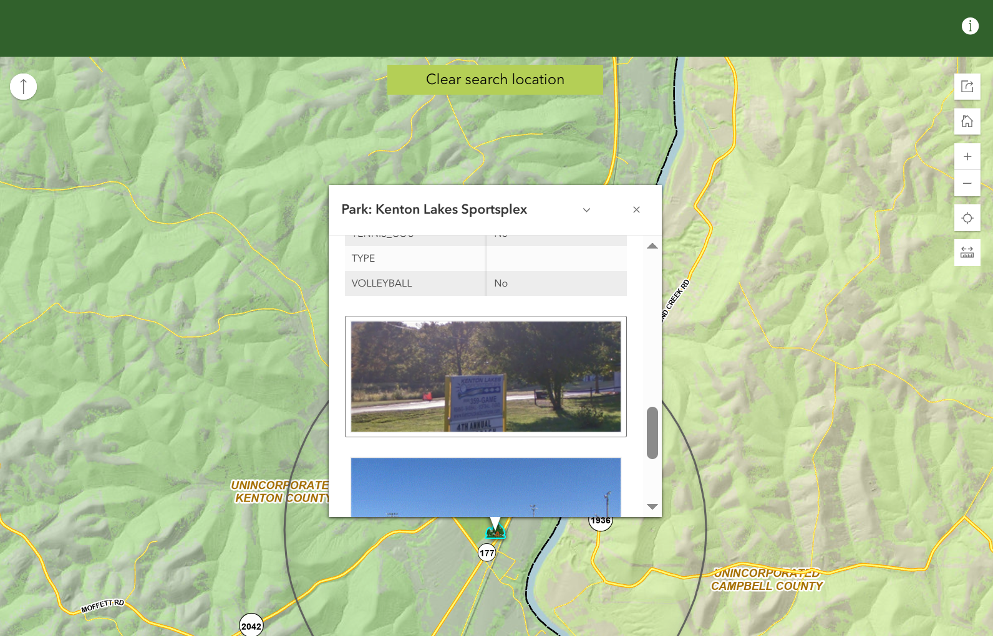Screen dimensions: 993x636
Task: Open the share map tool
Action: [x=967, y=87]
